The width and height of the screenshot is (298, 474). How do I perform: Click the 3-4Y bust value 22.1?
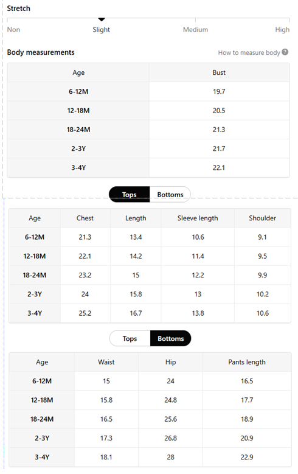pyautogui.click(x=219, y=167)
